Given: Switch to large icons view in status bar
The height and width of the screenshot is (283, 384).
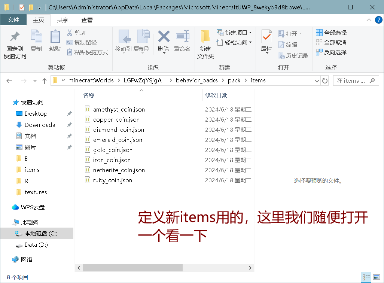Looking at the screenshot, I should coord(377,277).
